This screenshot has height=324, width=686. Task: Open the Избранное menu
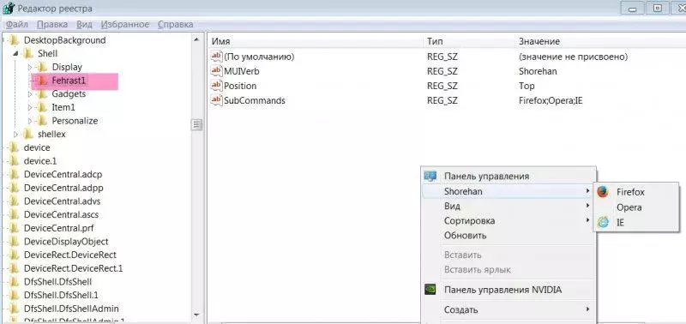click(124, 25)
